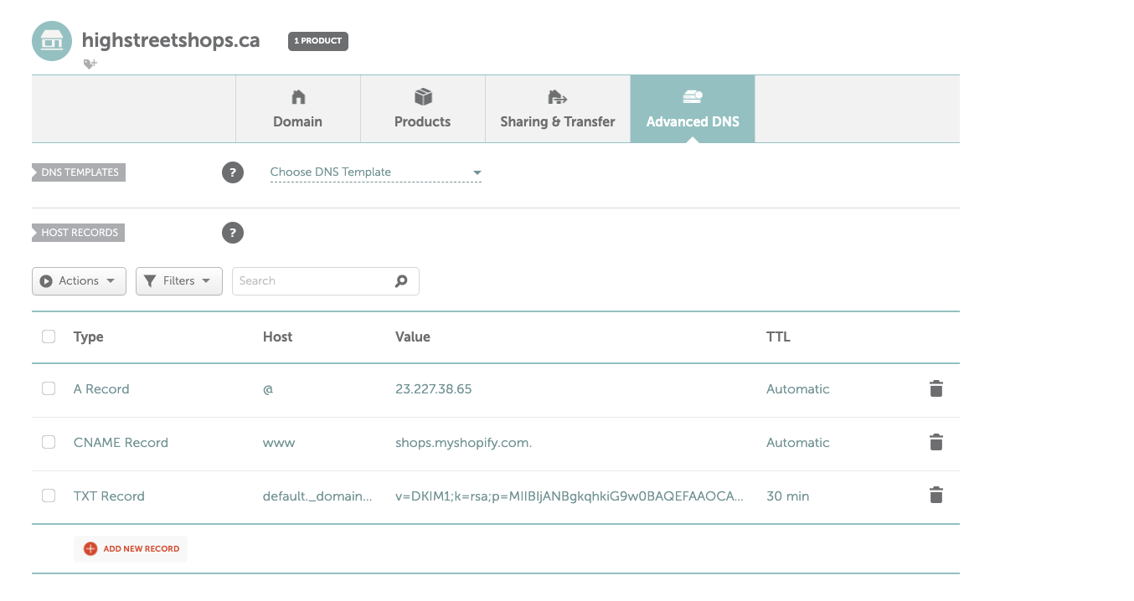Click Add New Record button
1134x601 pixels.
(x=131, y=549)
